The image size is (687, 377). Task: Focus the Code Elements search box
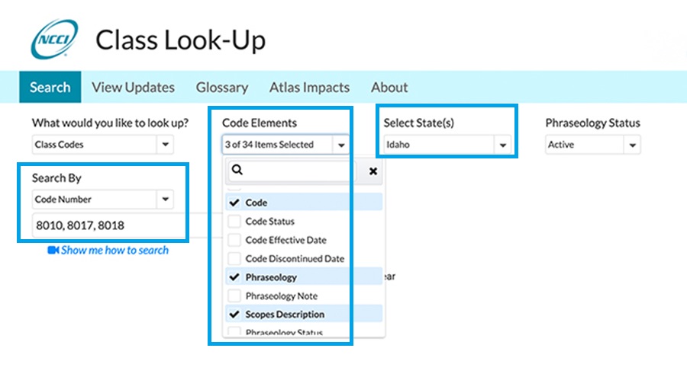tap(292, 170)
